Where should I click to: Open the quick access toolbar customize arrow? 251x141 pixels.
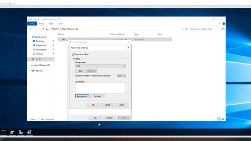tap(42, 19)
